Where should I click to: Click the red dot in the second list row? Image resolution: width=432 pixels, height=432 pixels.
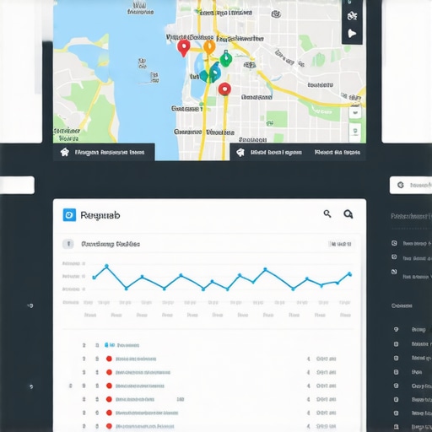[x=109, y=372]
